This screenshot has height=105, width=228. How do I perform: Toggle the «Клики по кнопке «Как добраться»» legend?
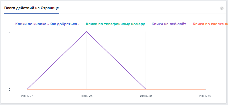(47, 24)
